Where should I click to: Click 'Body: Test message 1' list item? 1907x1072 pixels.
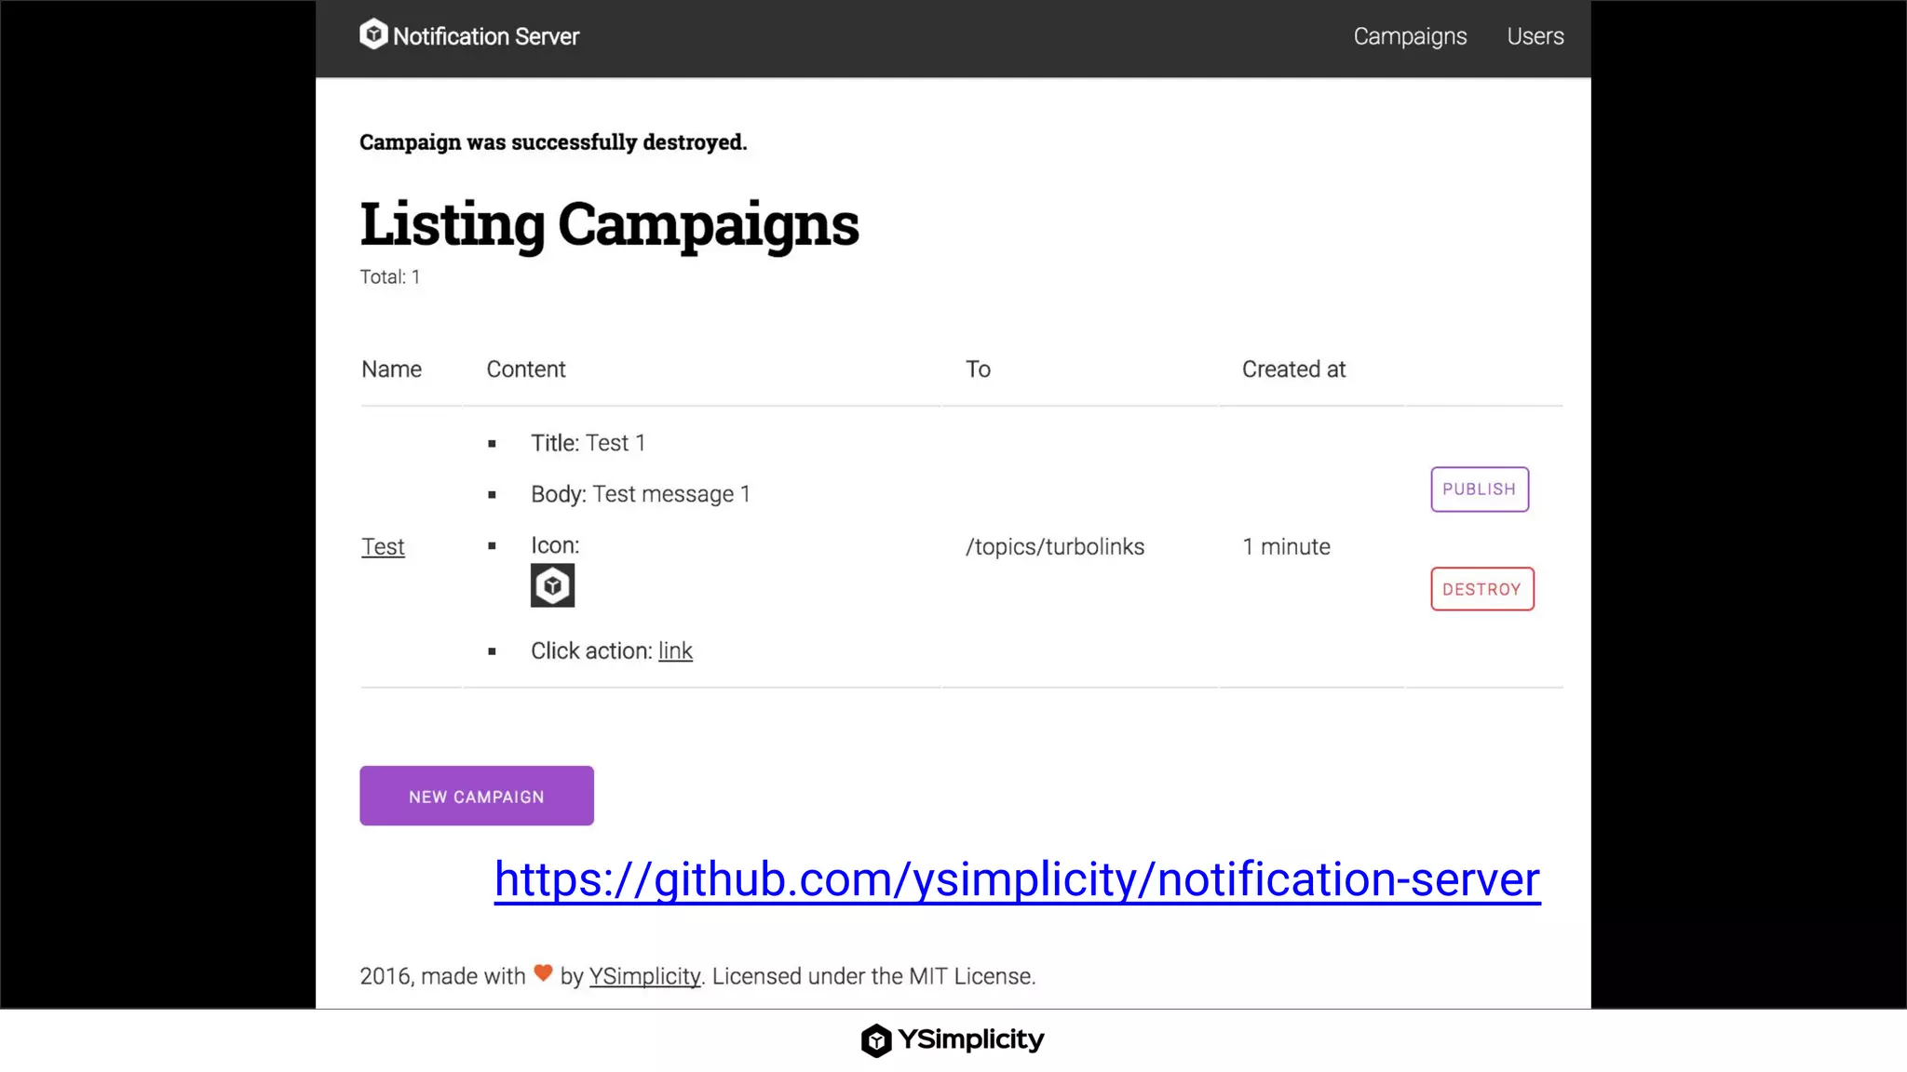tap(641, 494)
